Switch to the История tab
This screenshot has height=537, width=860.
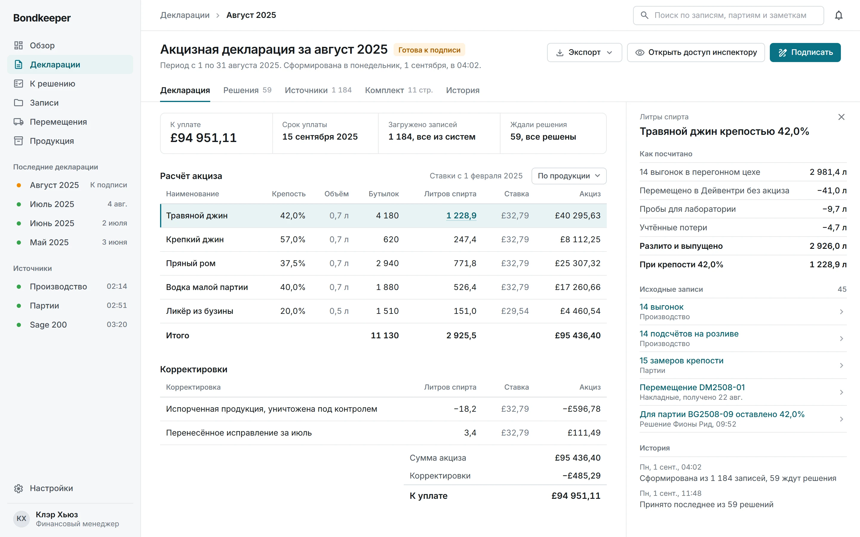[463, 90]
